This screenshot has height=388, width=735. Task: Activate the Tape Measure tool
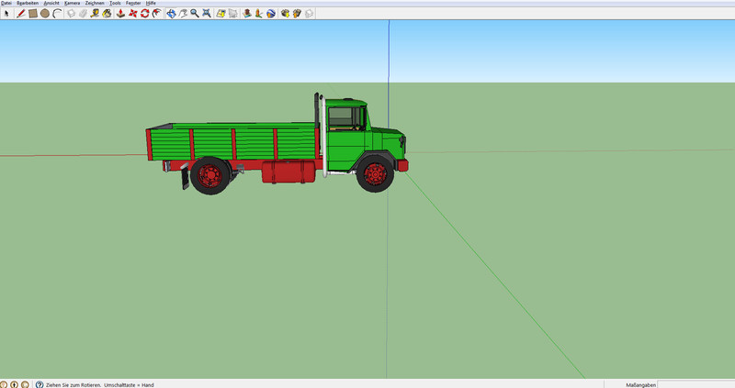[x=95, y=14]
